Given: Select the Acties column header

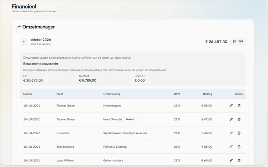Looking at the screenshot, I should (239, 94).
